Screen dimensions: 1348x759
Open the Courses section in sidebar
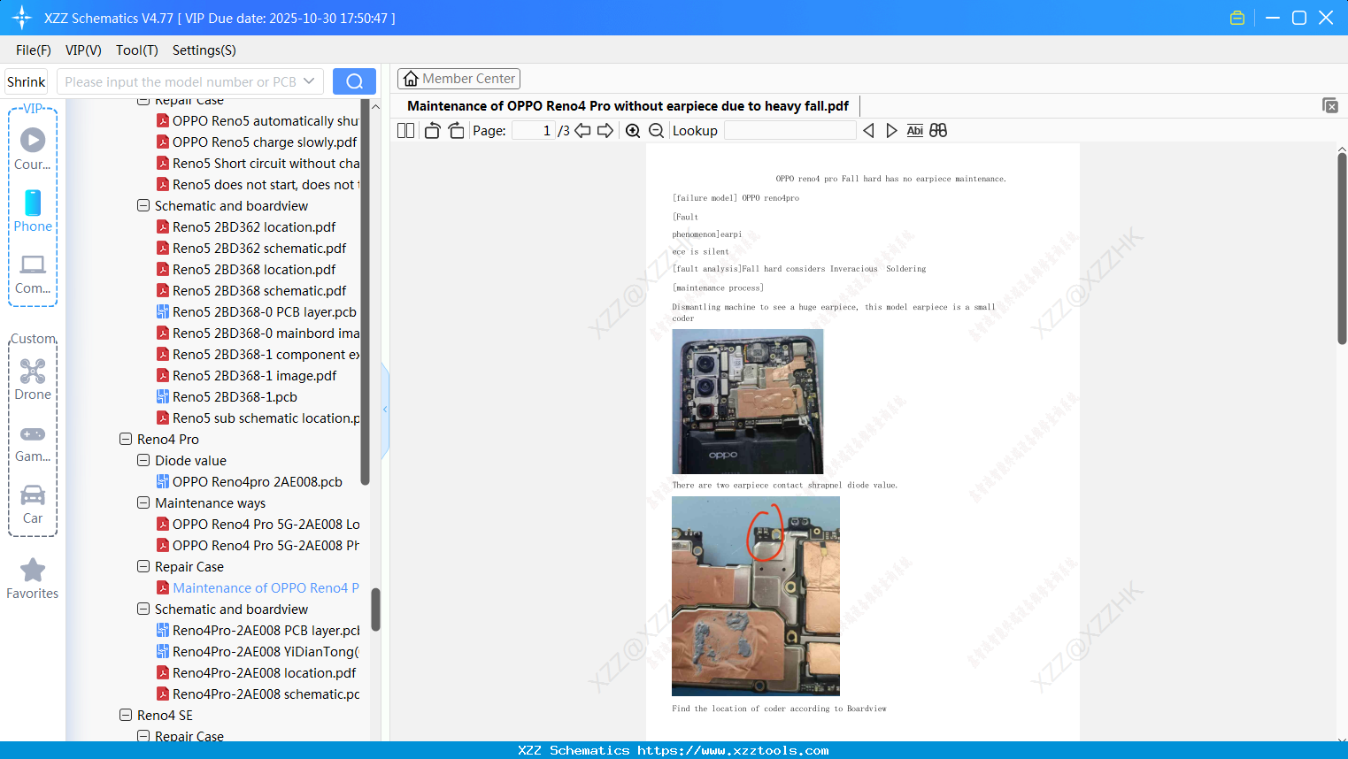pyautogui.click(x=33, y=149)
